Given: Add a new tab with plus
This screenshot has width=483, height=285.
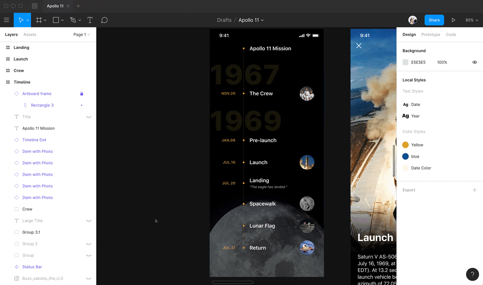Looking at the screenshot, I should pyautogui.click(x=78, y=6).
